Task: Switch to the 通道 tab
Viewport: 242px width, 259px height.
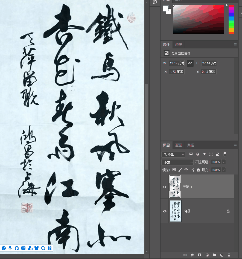Action: (x=178, y=145)
